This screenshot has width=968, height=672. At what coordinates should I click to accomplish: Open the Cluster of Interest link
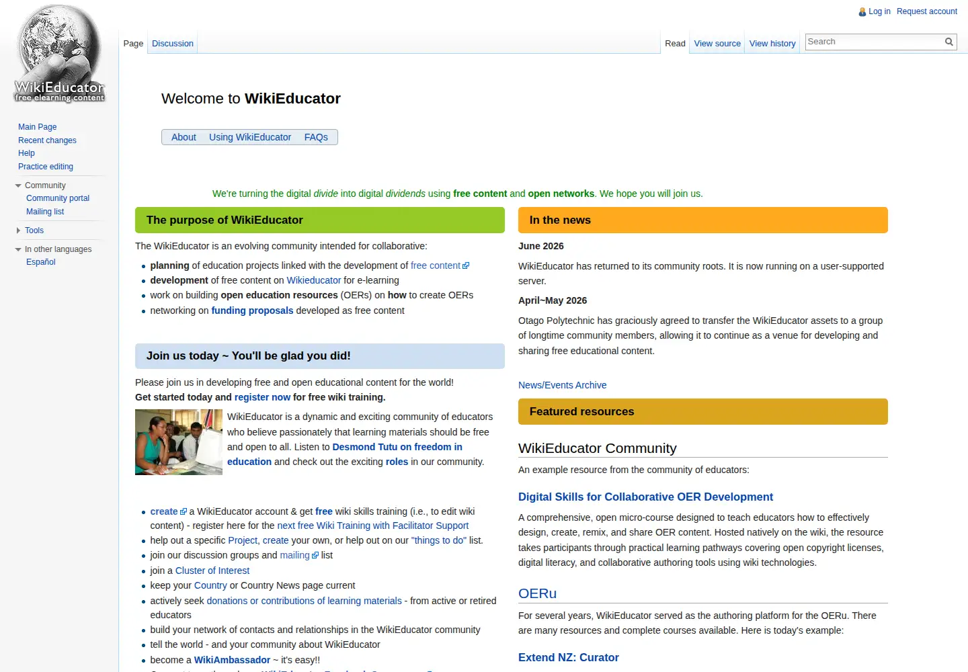pyautogui.click(x=212, y=571)
